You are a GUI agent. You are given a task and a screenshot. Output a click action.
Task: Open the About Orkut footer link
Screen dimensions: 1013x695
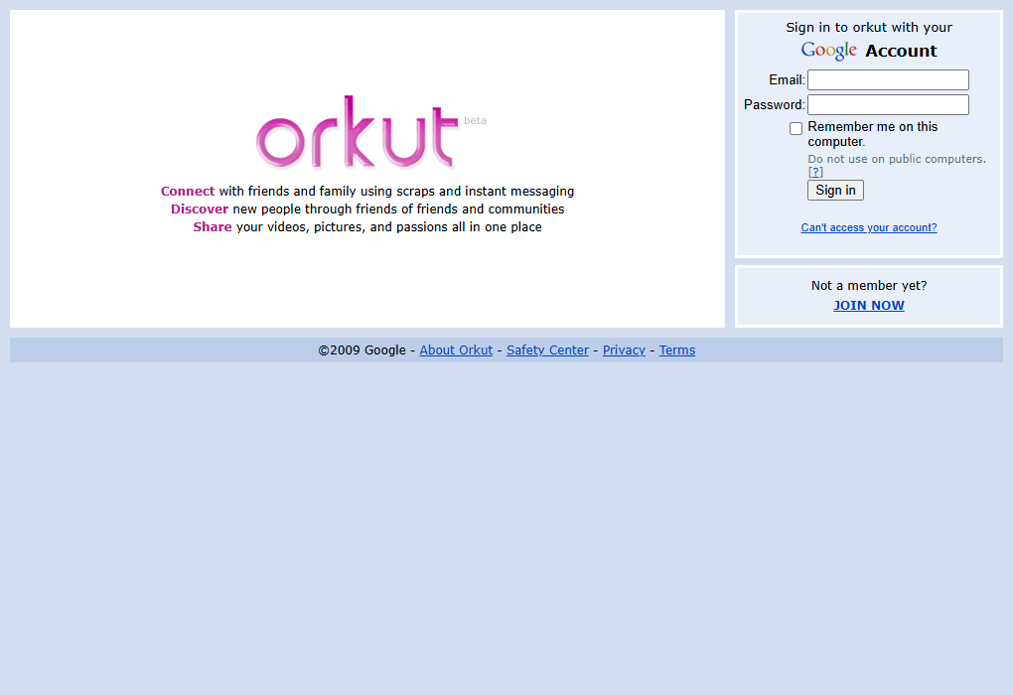(456, 350)
